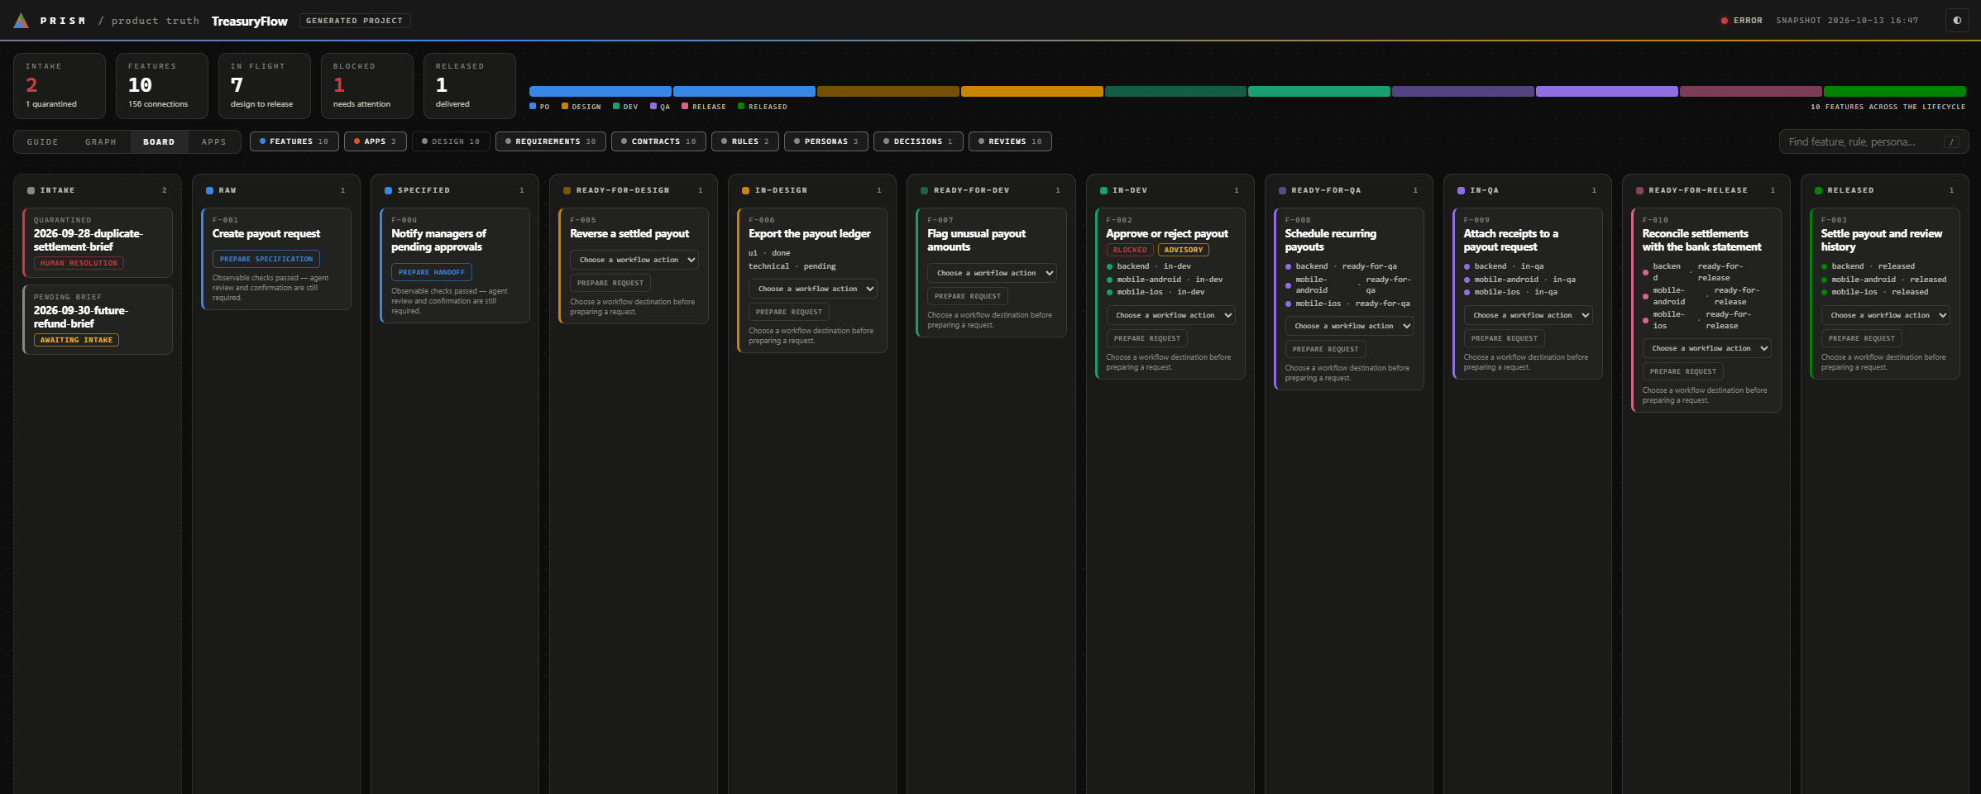
Task: Toggle the CONTRACTS 10 filter chip
Action: [659, 141]
